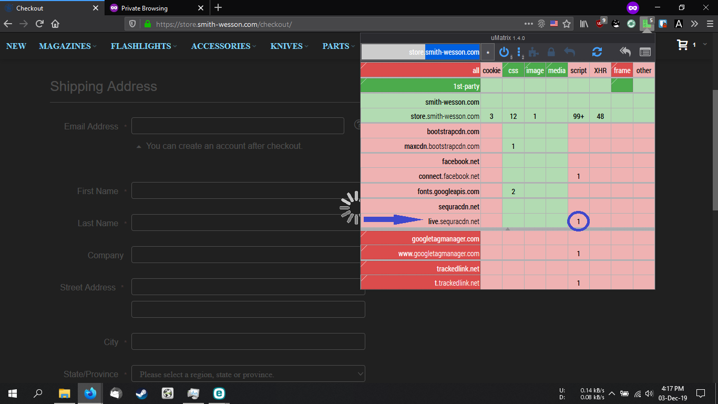Toggle the css cell for fonts.googleapis.com
The image size is (718, 404).
(513, 191)
